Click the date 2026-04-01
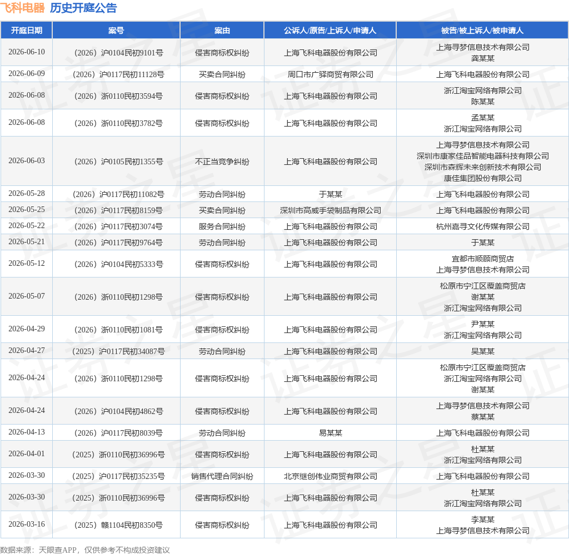This screenshot has height=555, width=569. pyautogui.click(x=27, y=454)
